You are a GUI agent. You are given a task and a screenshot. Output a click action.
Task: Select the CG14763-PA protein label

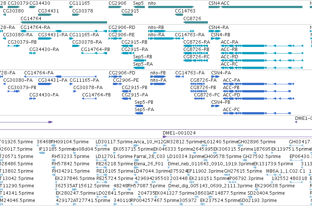pyautogui.click(x=190, y=73)
